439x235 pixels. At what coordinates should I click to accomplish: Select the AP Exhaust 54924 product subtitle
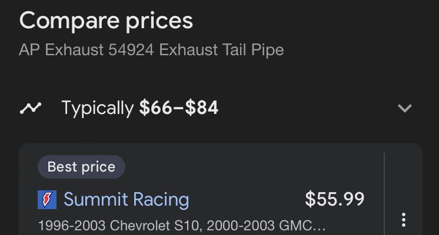[151, 50]
